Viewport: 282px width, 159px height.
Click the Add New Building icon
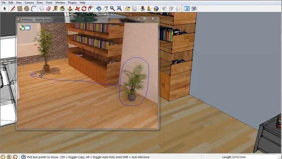point(142,8)
